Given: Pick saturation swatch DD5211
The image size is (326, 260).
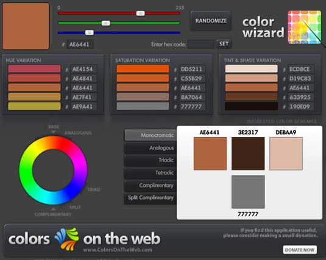Looking at the screenshot, I should point(143,69).
